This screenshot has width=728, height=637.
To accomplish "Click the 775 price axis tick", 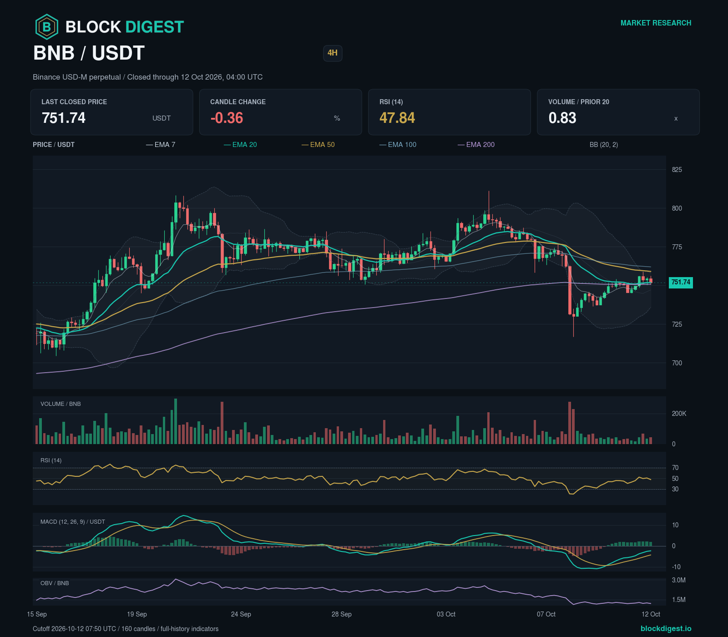I will tap(677, 247).
